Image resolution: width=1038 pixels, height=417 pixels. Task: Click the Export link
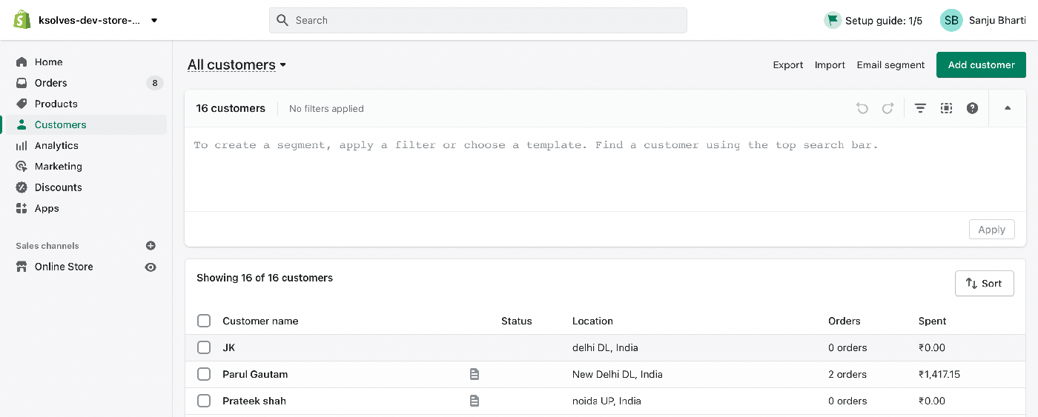[788, 65]
